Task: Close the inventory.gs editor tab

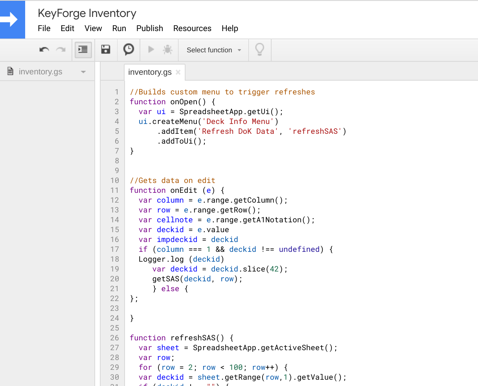Action: click(178, 72)
